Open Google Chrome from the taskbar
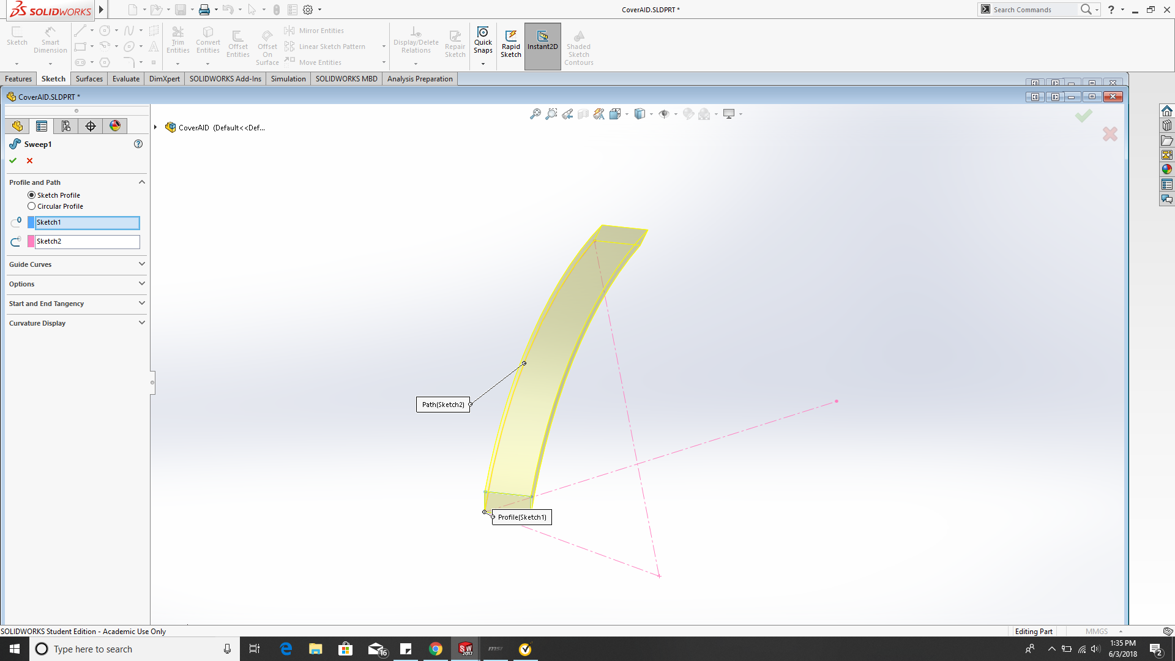Viewport: 1175px width, 661px height. (x=436, y=649)
